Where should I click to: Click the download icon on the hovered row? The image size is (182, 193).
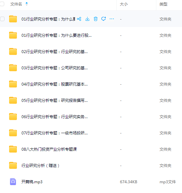87,19
